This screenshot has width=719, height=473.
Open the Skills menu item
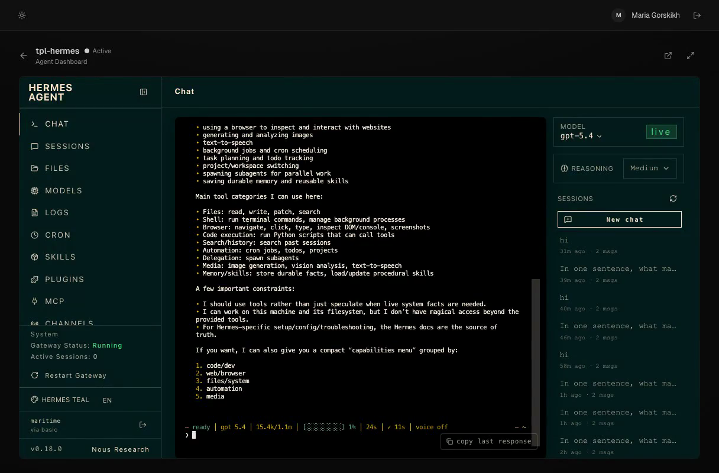coord(90,257)
